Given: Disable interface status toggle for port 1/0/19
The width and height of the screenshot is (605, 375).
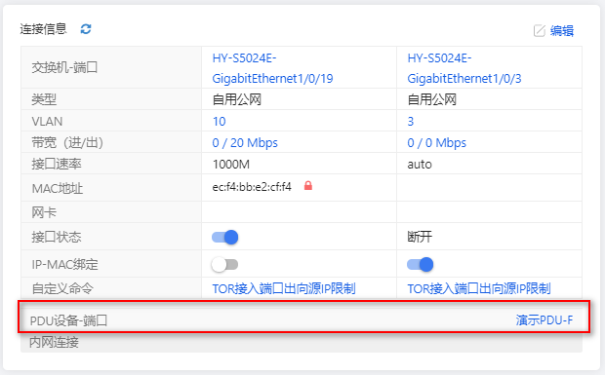Looking at the screenshot, I should tap(225, 237).
